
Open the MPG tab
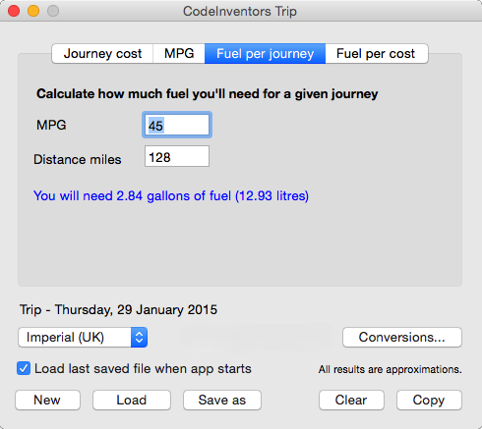coord(179,53)
